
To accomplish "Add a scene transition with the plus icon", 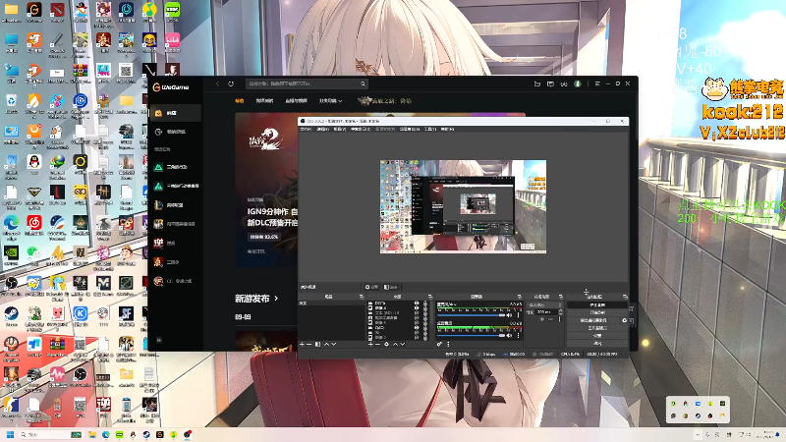I will [542, 319].
